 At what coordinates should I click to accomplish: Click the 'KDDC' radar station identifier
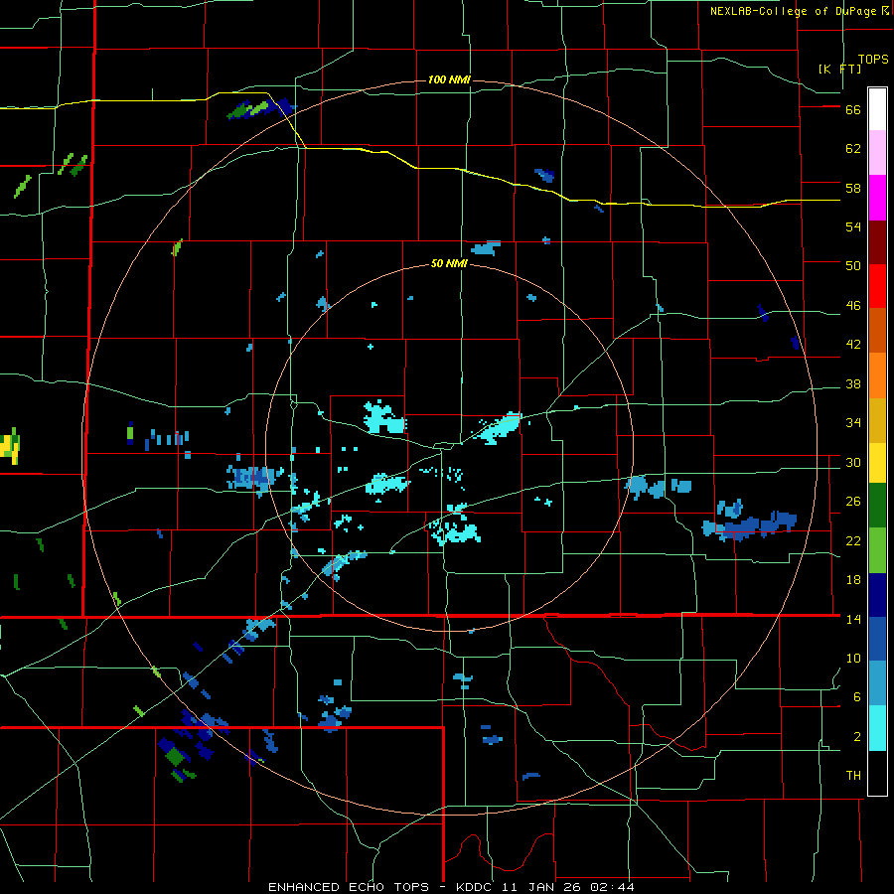476,887
